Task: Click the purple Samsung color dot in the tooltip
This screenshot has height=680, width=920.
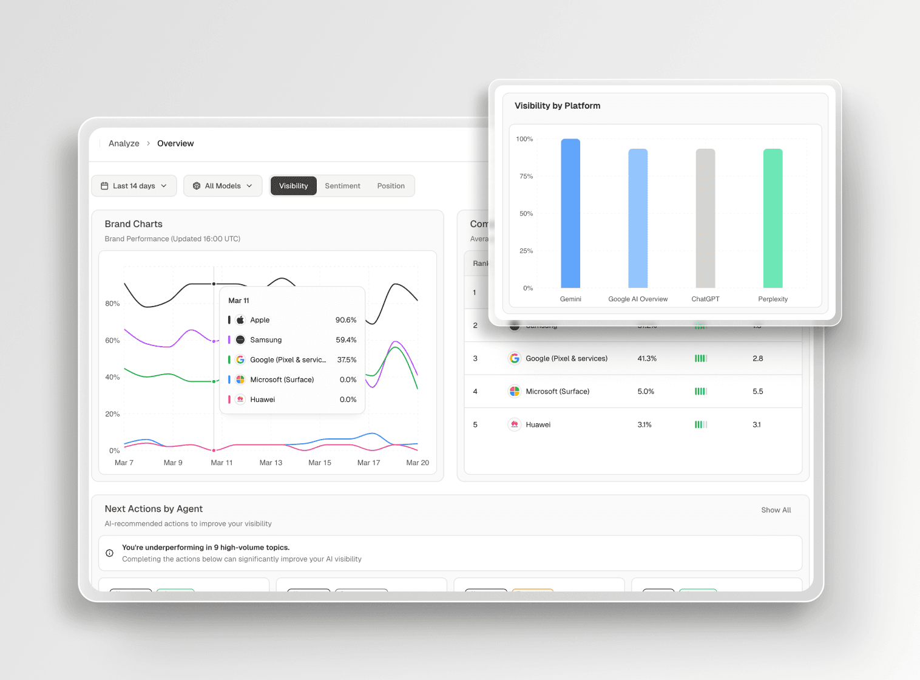Action: click(x=229, y=339)
